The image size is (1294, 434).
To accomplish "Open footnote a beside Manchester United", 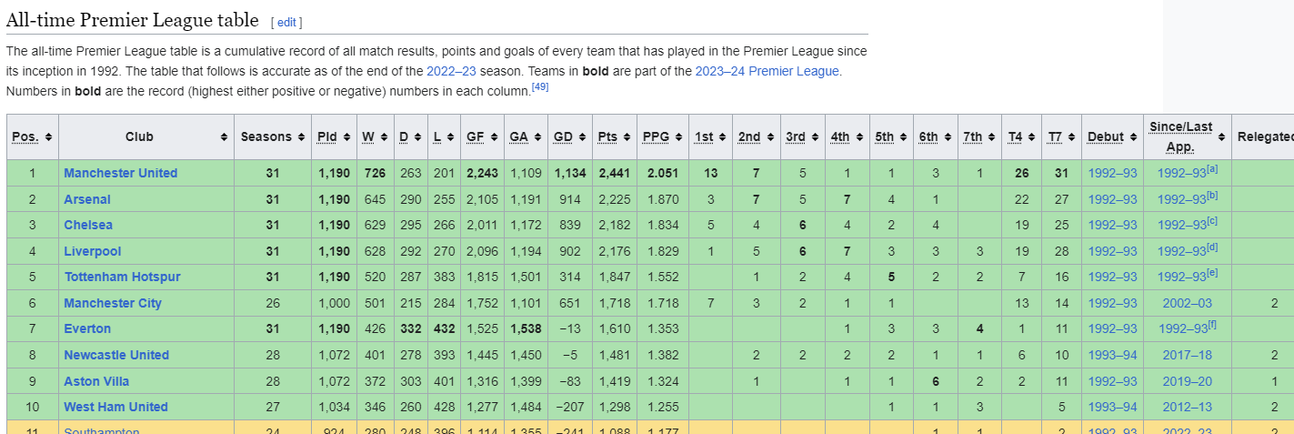I will coord(1213,169).
